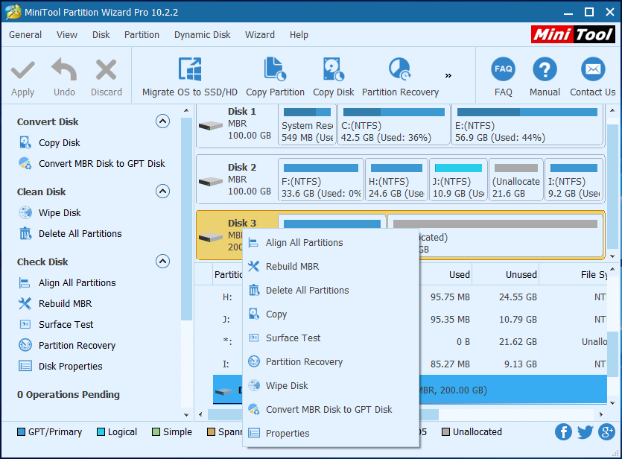Viewport: 622px width, 459px height.
Task: Collapse the Clean Disk section
Action: (162, 191)
